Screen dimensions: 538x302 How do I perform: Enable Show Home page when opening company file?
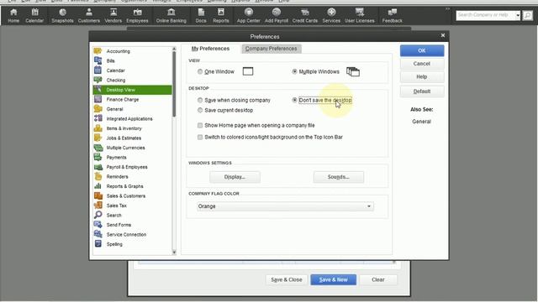click(x=200, y=125)
